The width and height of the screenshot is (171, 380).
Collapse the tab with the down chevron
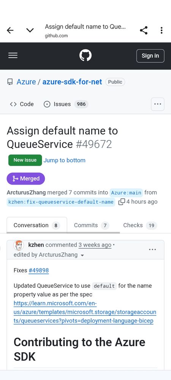click(30, 30)
